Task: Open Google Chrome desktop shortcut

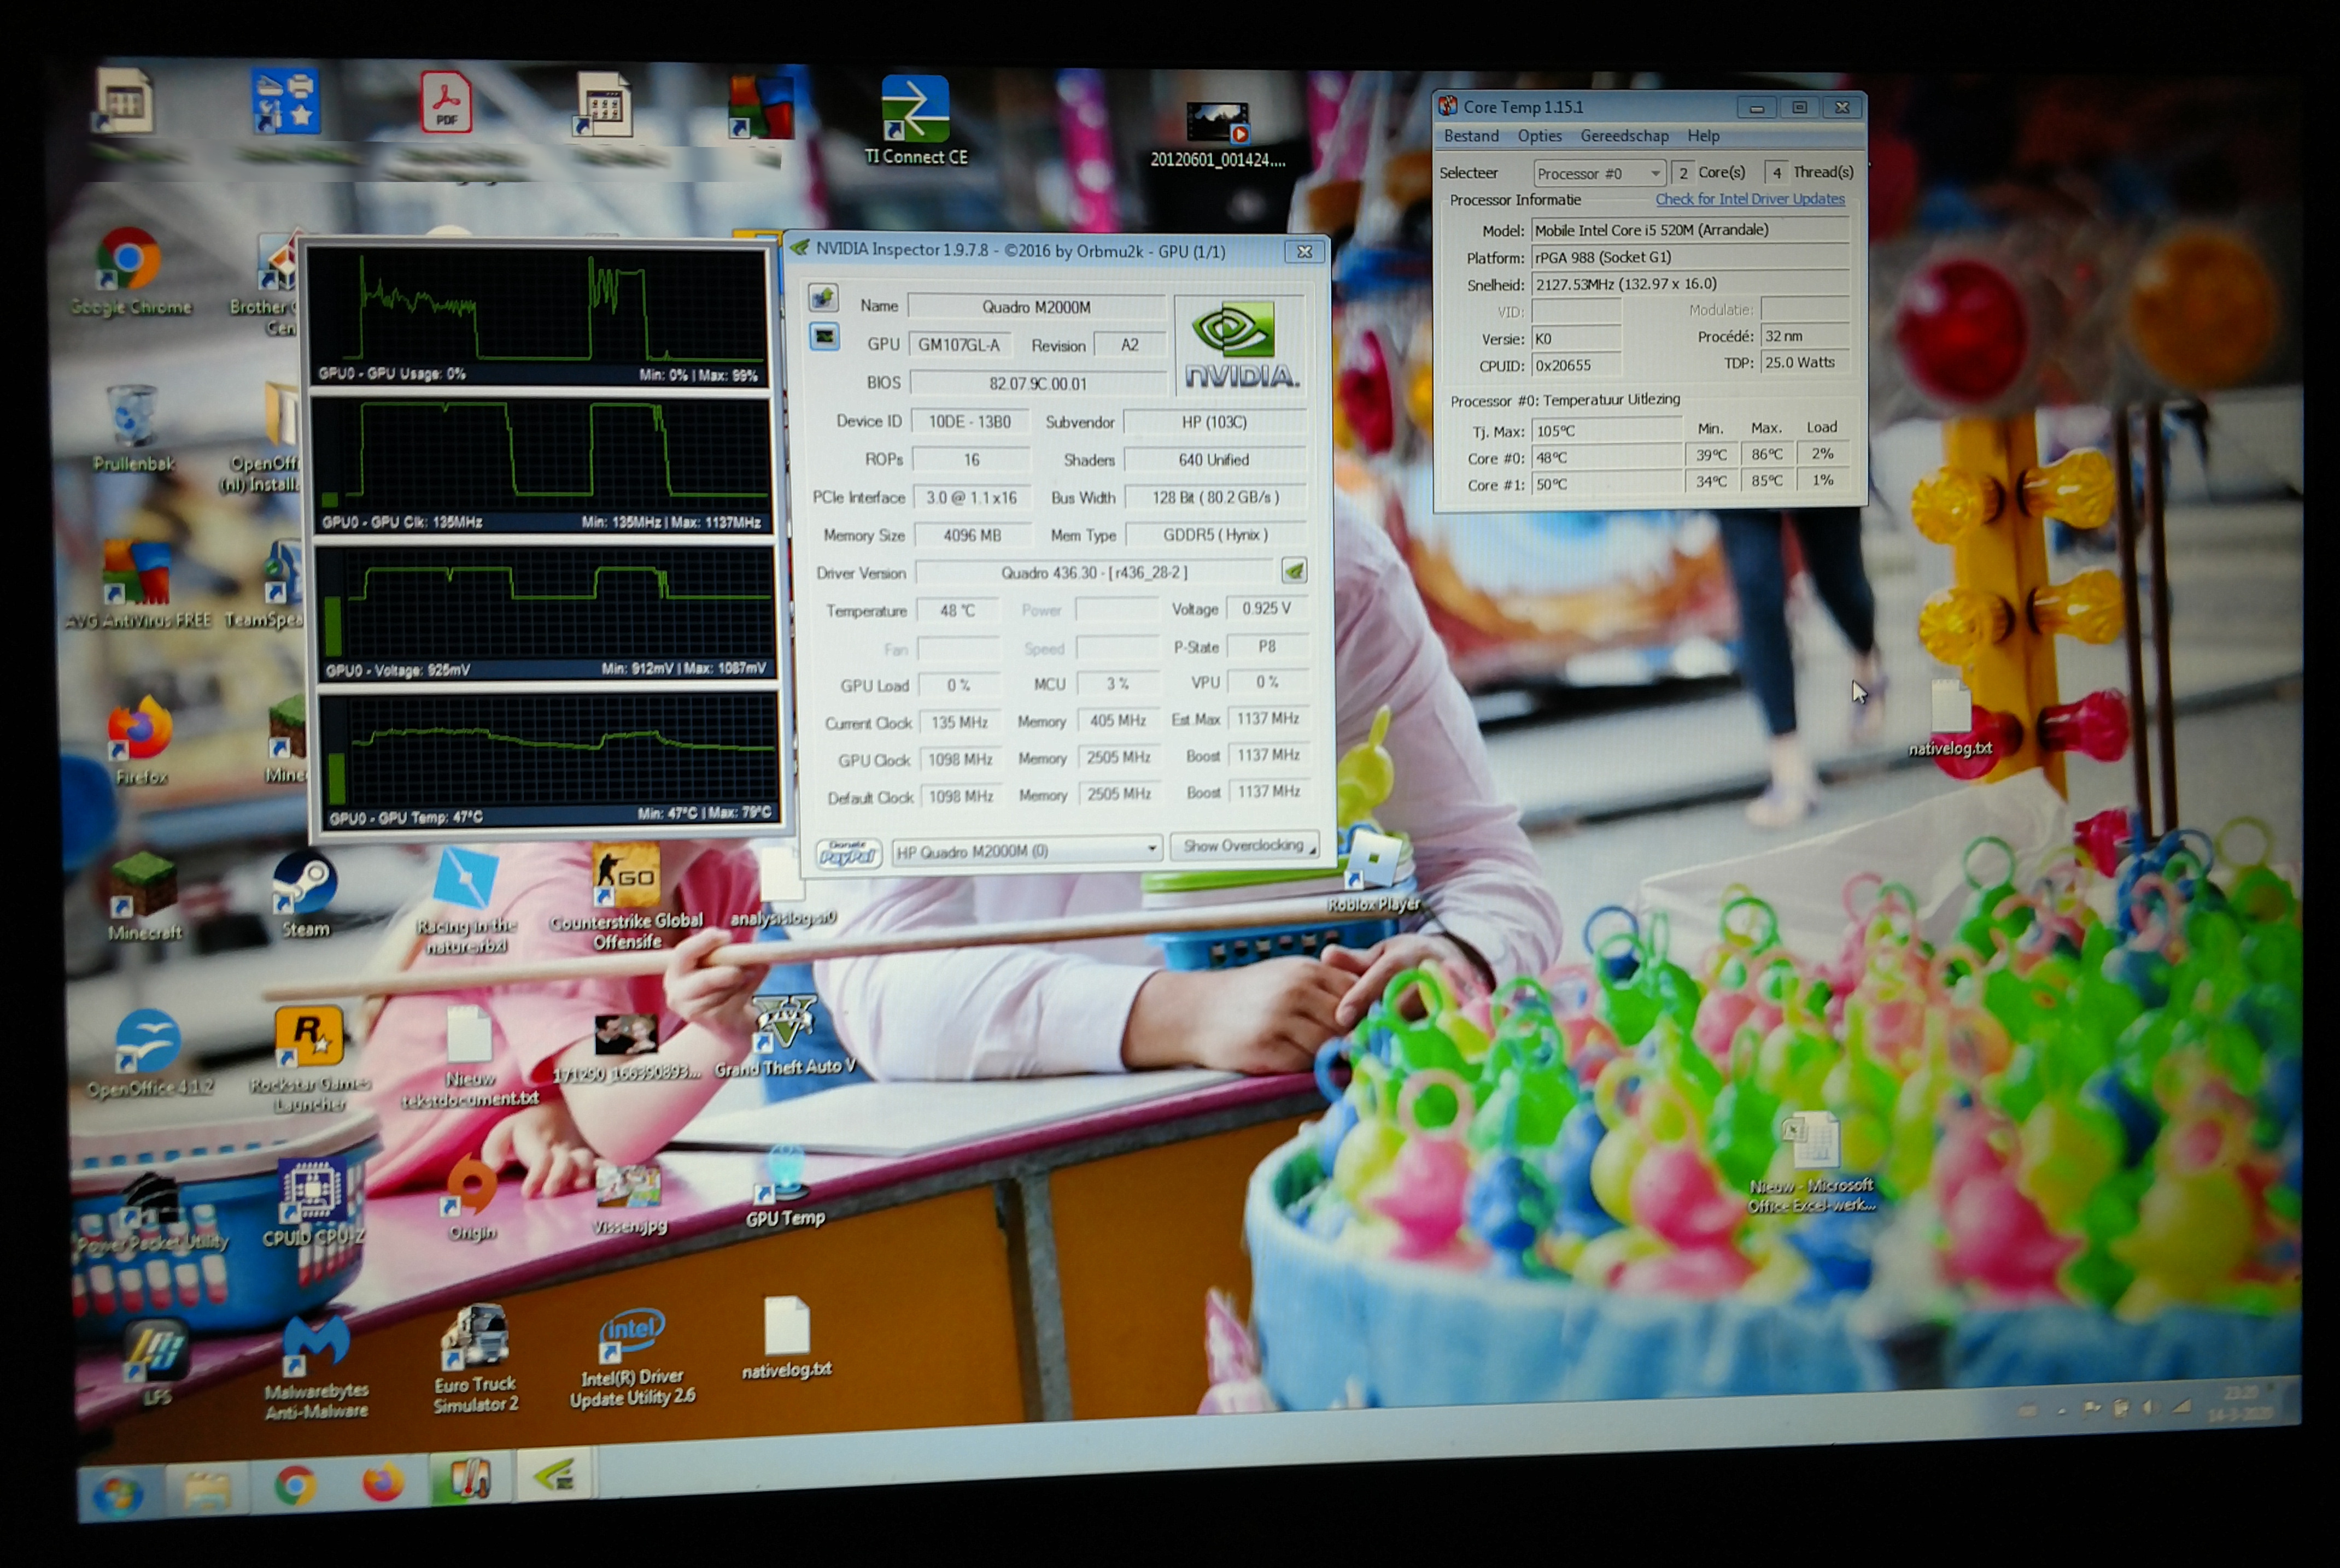Action: [130, 270]
